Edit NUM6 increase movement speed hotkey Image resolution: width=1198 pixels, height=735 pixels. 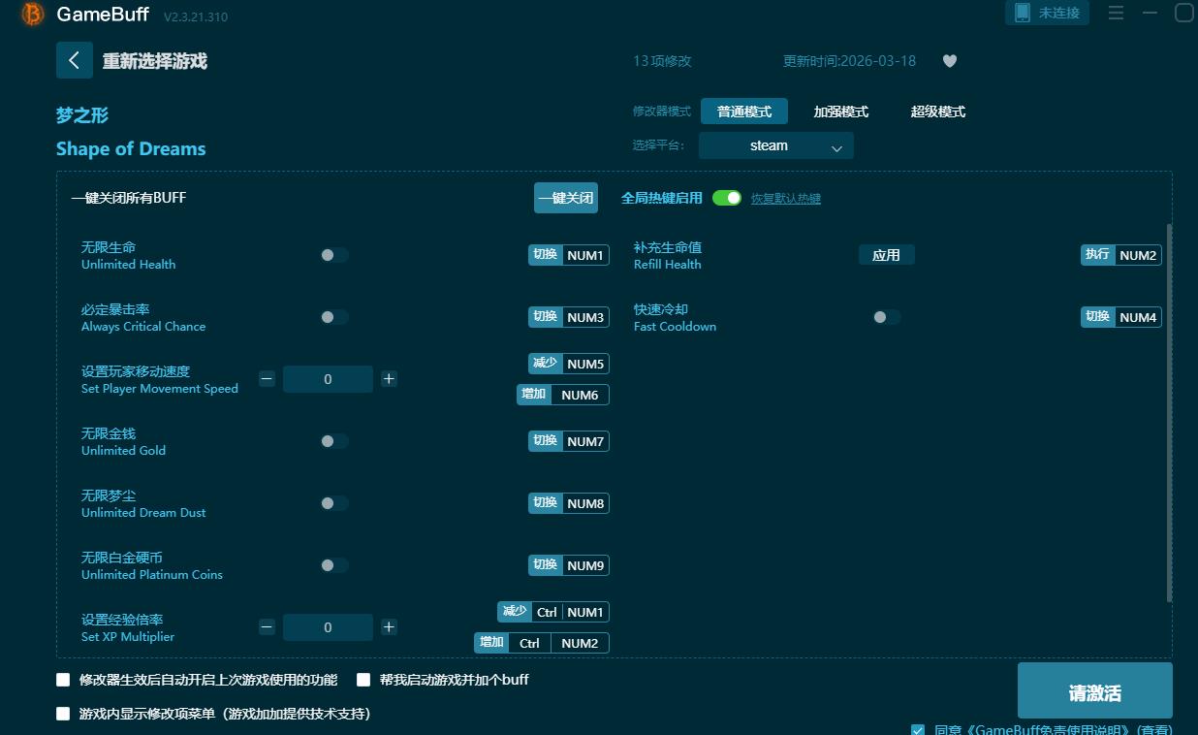(580, 395)
